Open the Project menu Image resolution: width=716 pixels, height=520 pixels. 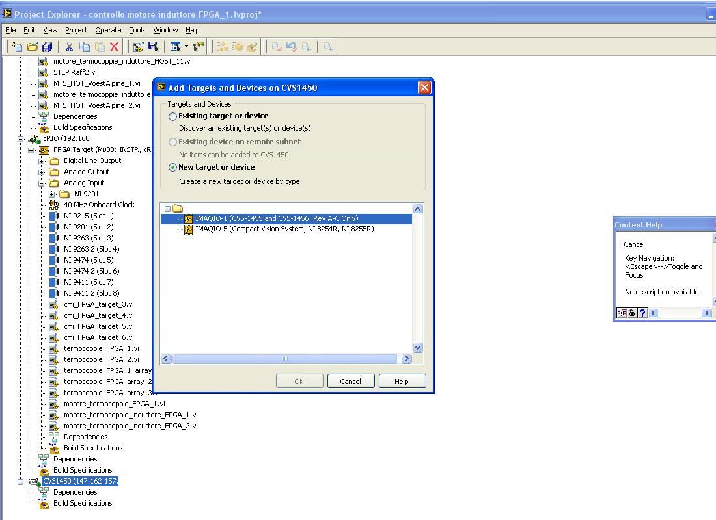(76, 30)
